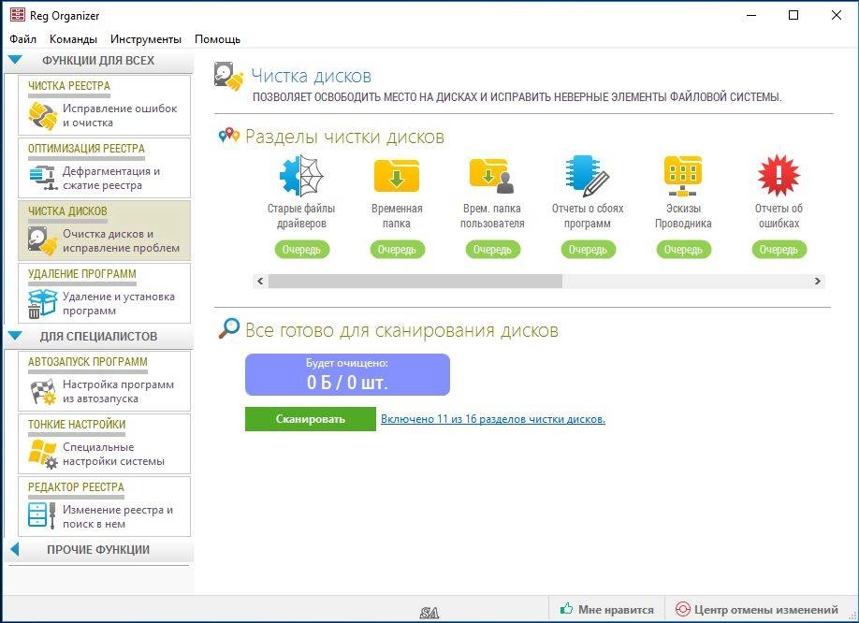Image resolution: width=859 pixels, height=623 pixels.
Task: Select the red error reports icon
Action: (x=779, y=176)
